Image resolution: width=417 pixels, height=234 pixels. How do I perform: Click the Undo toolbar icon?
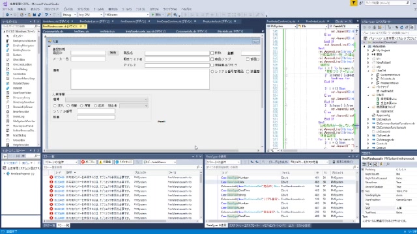[46, 14]
